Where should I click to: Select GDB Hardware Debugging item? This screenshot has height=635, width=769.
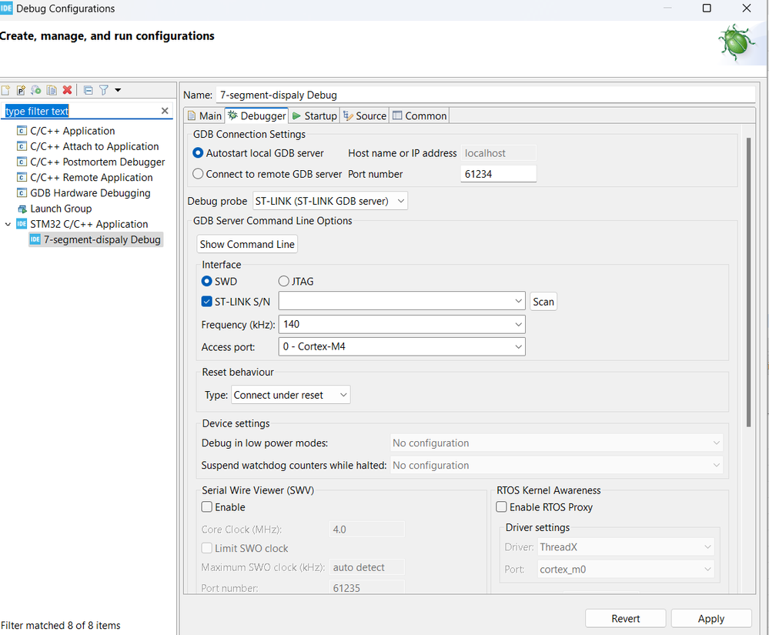coord(84,193)
